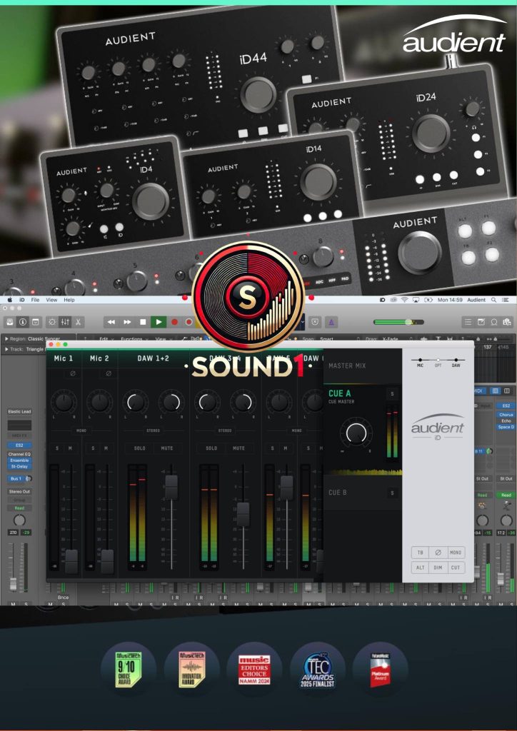Expand the Region: Classic Syncer disclosure triangle
Image resolution: width=517 pixels, height=731 pixels.
[x=6, y=339]
